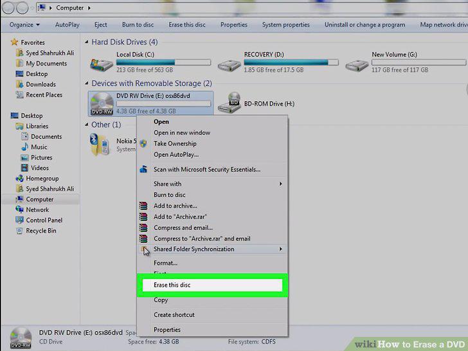Click the Control Panel icon in sidebar
The height and width of the screenshot is (351, 468).
19,220
